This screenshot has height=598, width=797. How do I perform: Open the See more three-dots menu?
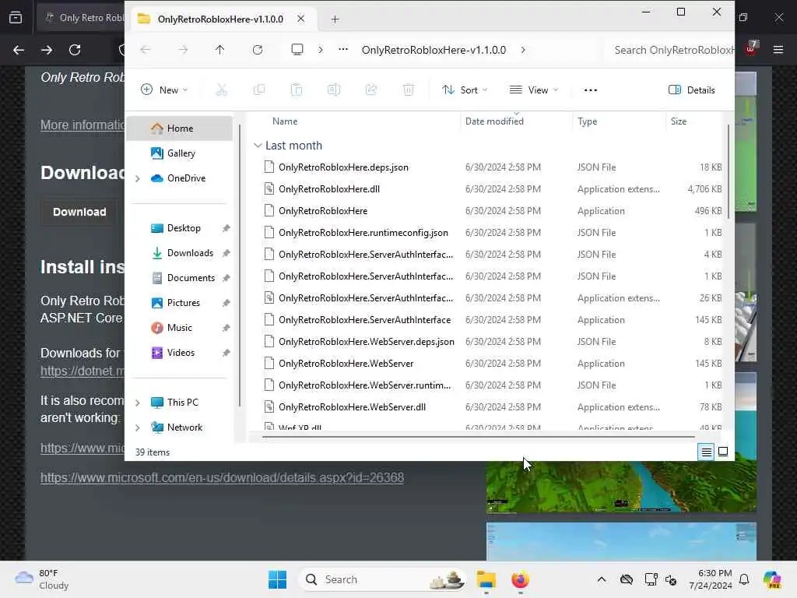pyautogui.click(x=590, y=90)
